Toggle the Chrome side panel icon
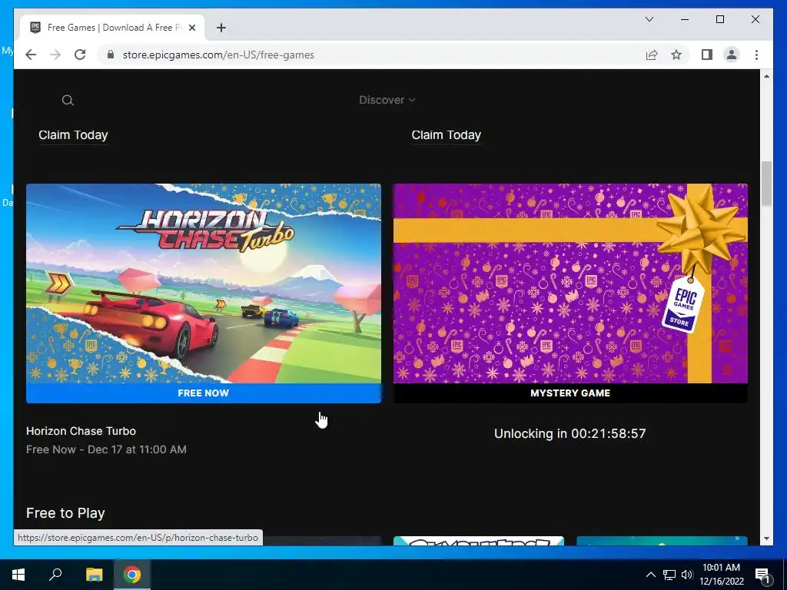Viewport: 787px width, 590px height. pyautogui.click(x=707, y=55)
